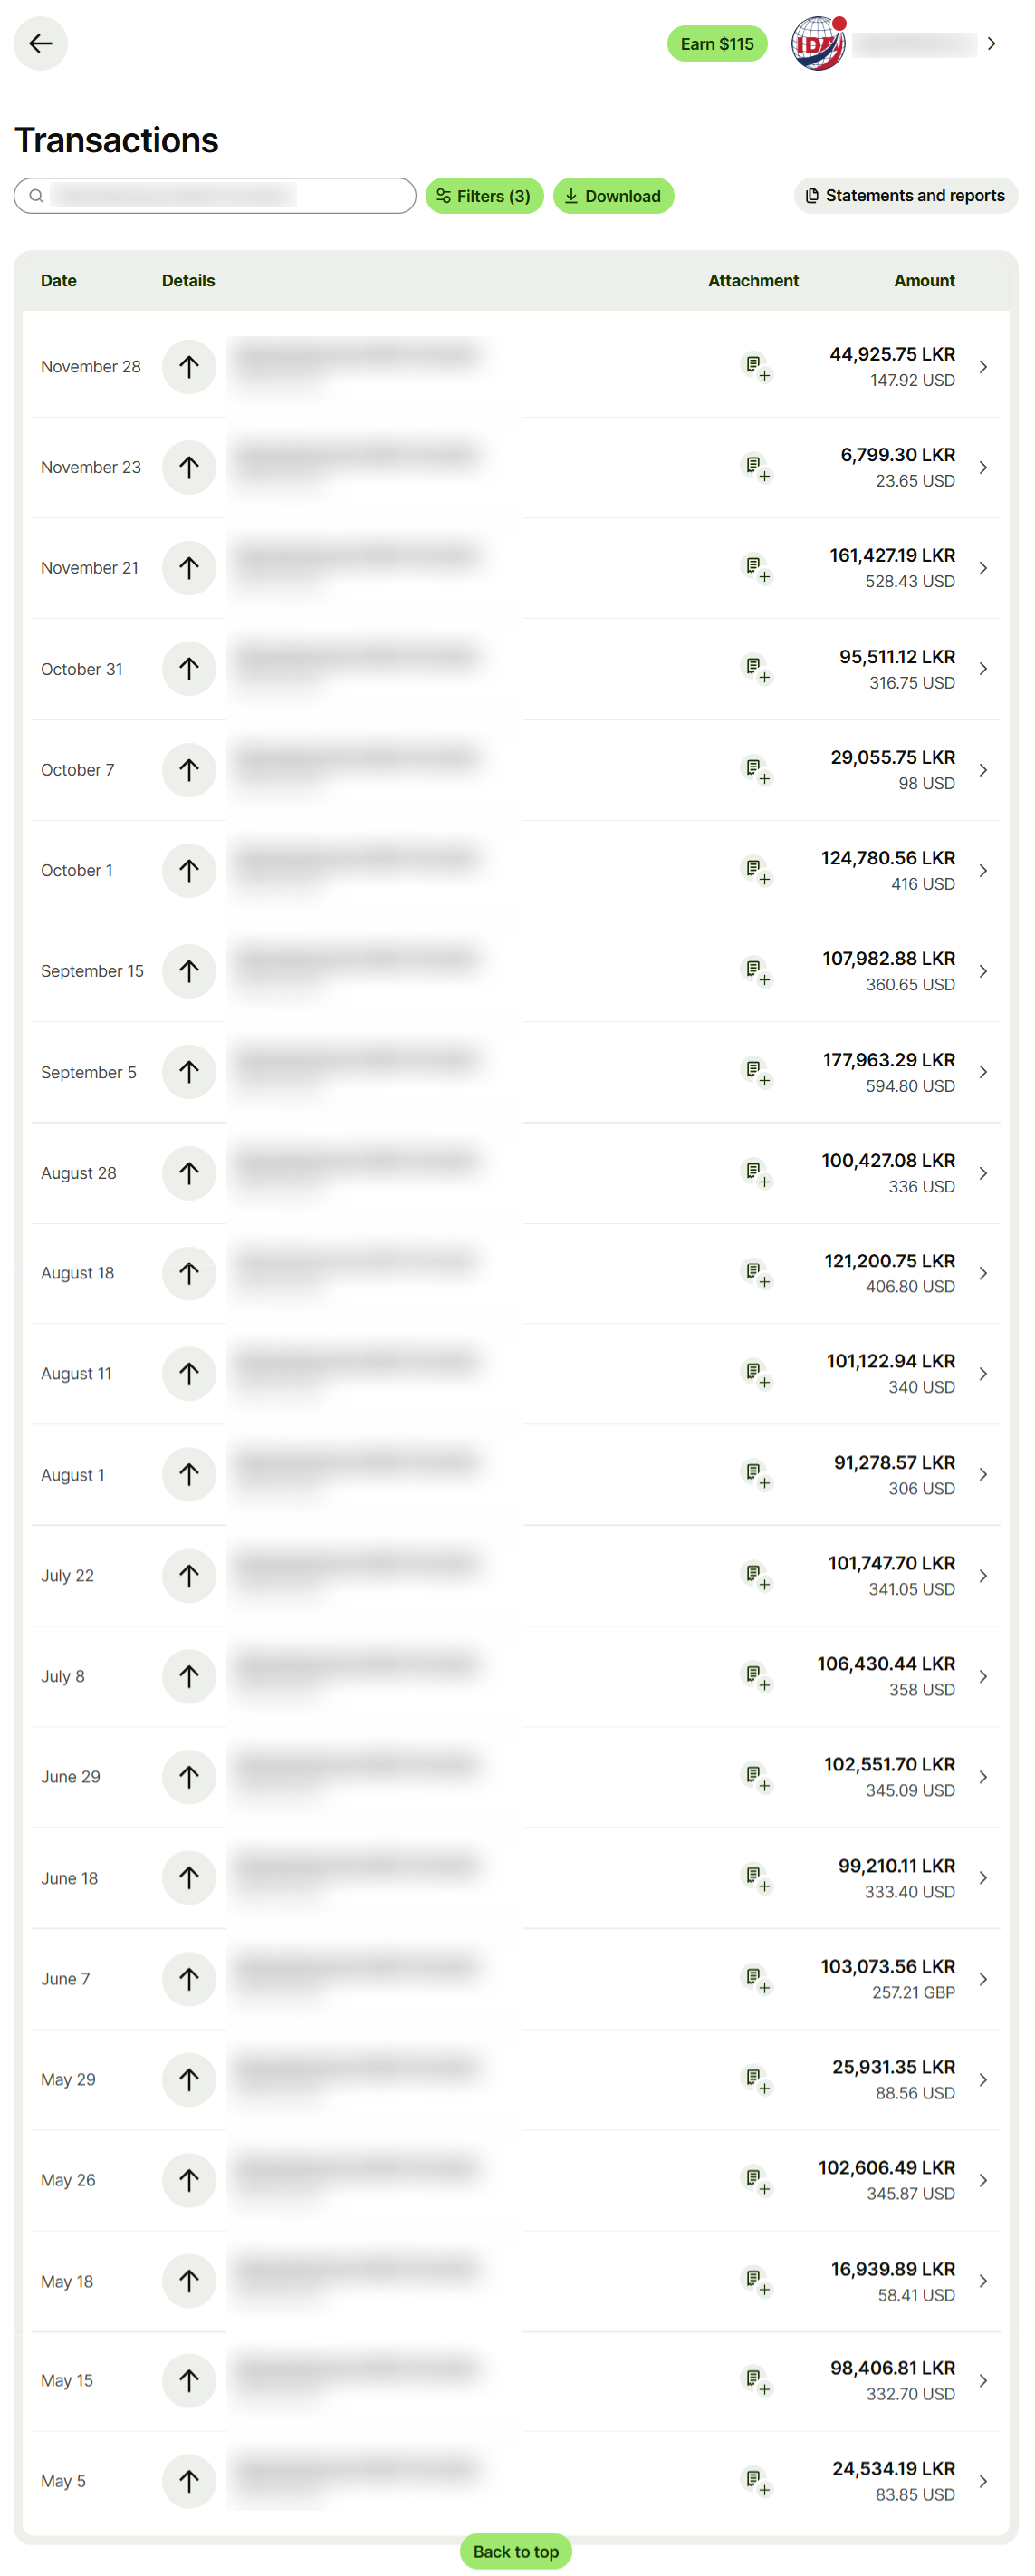Add attachment to May 5 transaction
This screenshot has width=1035, height=2576.
click(756, 2481)
